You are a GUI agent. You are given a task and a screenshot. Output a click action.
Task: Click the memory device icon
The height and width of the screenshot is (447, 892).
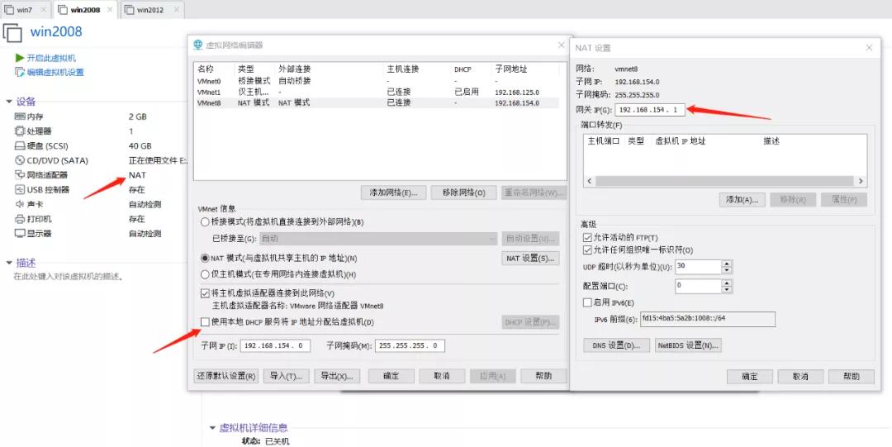tap(20, 117)
